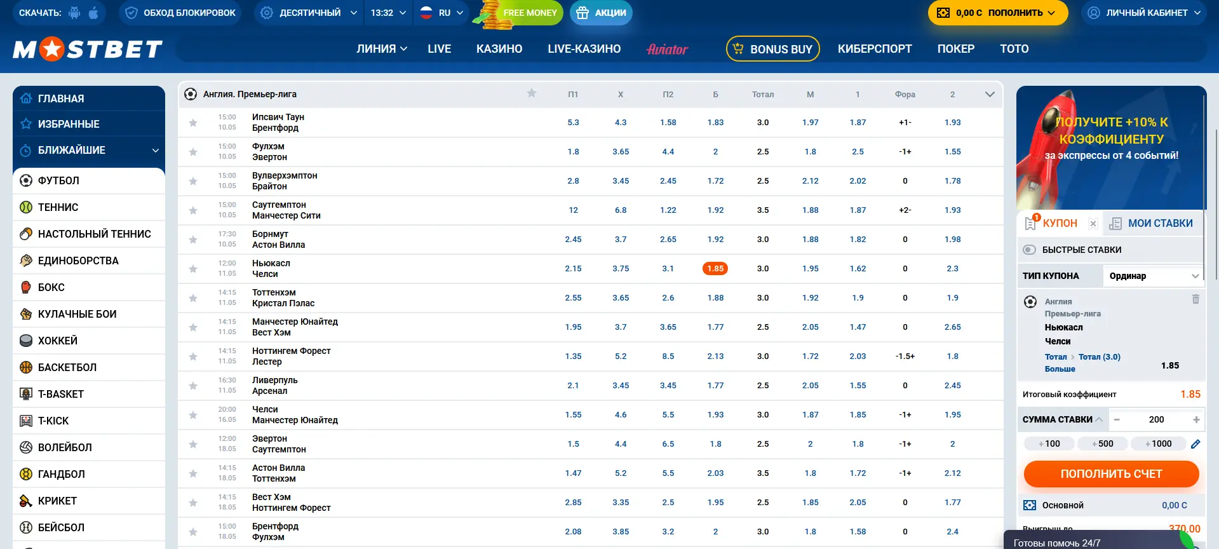Open the LIVE menu
This screenshot has width=1219, height=549.
tap(440, 49)
